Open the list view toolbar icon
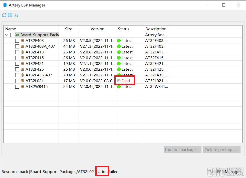The image size is (246, 178). click(10, 15)
